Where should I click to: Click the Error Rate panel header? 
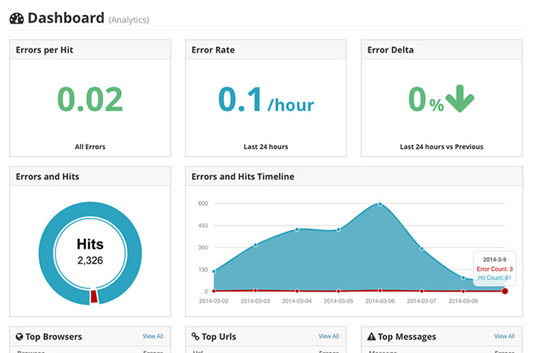coord(266,50)
